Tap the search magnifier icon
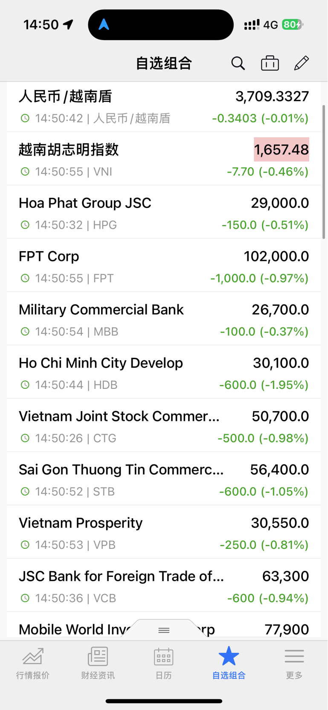 (238, 63)
